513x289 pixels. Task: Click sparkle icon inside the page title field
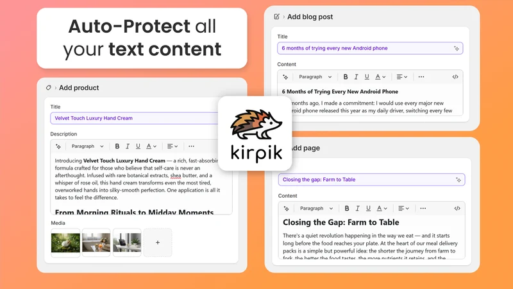(x=458, y=180)
